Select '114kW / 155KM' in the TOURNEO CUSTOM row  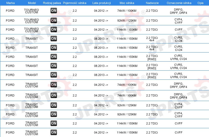click(x=127, y=30)
